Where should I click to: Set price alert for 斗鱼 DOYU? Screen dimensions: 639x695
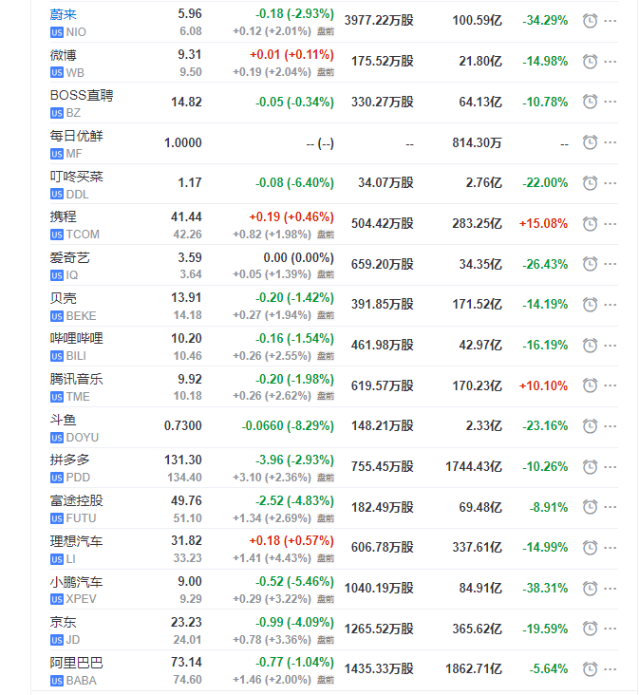point(590,426)
